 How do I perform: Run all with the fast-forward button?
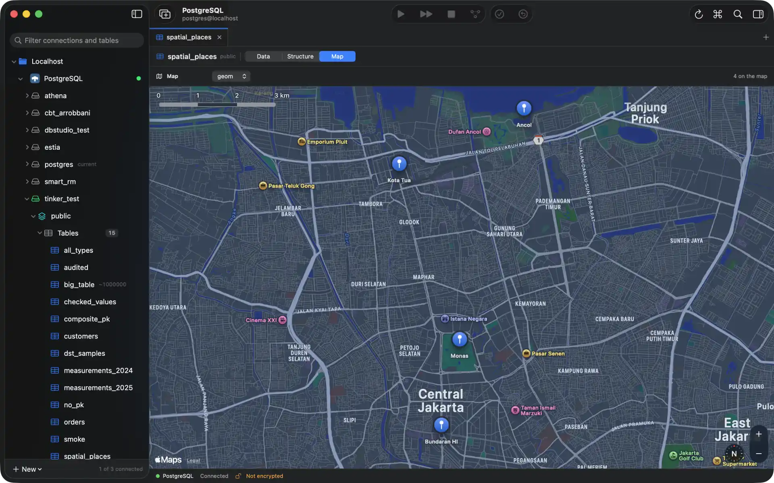pyautogui.click(x=426, y=14)
